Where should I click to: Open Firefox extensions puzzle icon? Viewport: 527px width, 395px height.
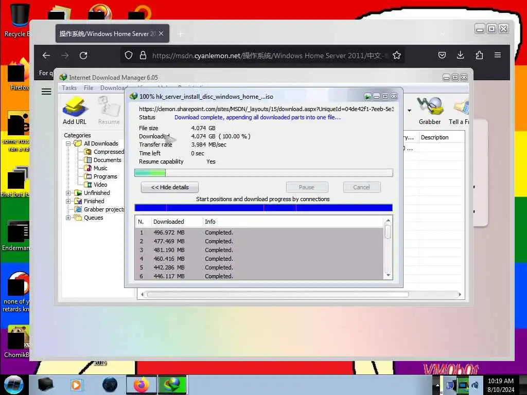pyautogui.click(x=479, y=55)
